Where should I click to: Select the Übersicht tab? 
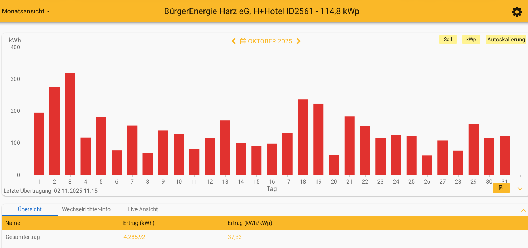29,209
